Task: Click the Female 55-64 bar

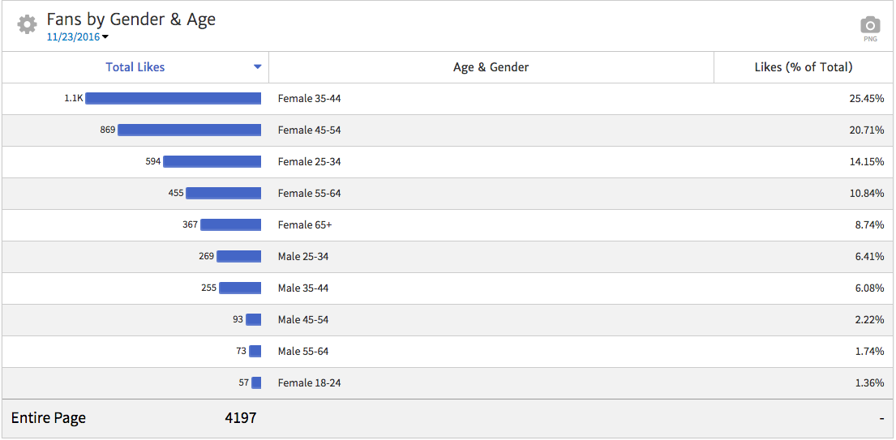Action: (223, 193)
